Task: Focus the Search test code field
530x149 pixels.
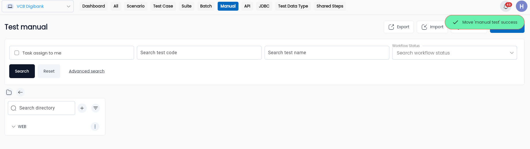Action: coord(199,53)
